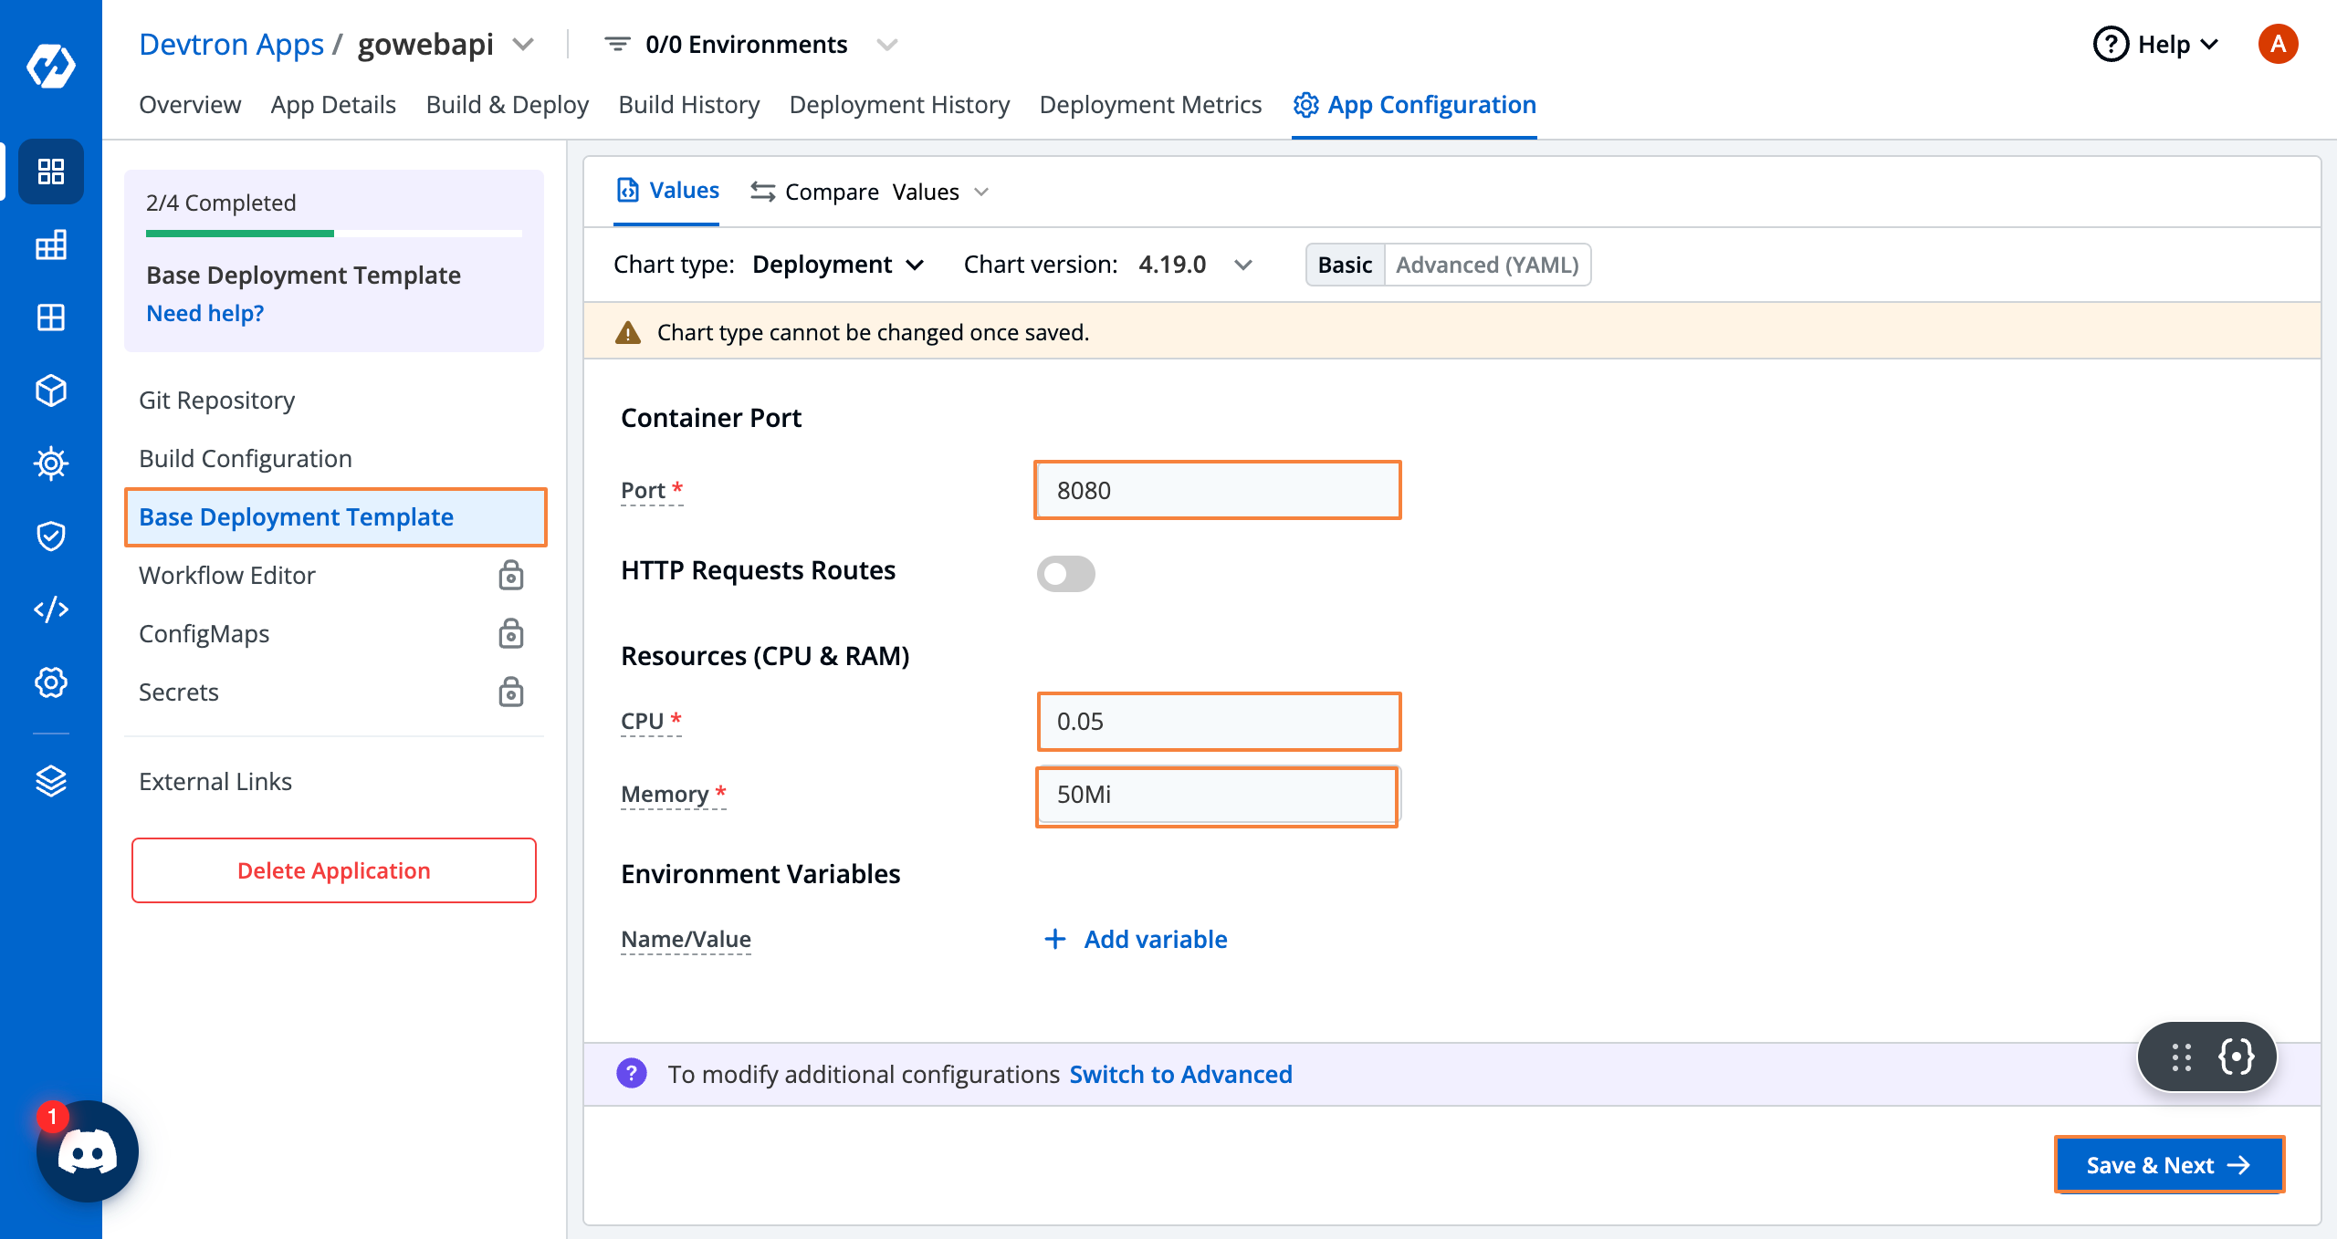The image size is (2337, 1239).
Task: Click the 2/4 Completed progress bar
Action: [x=334, y=234]
